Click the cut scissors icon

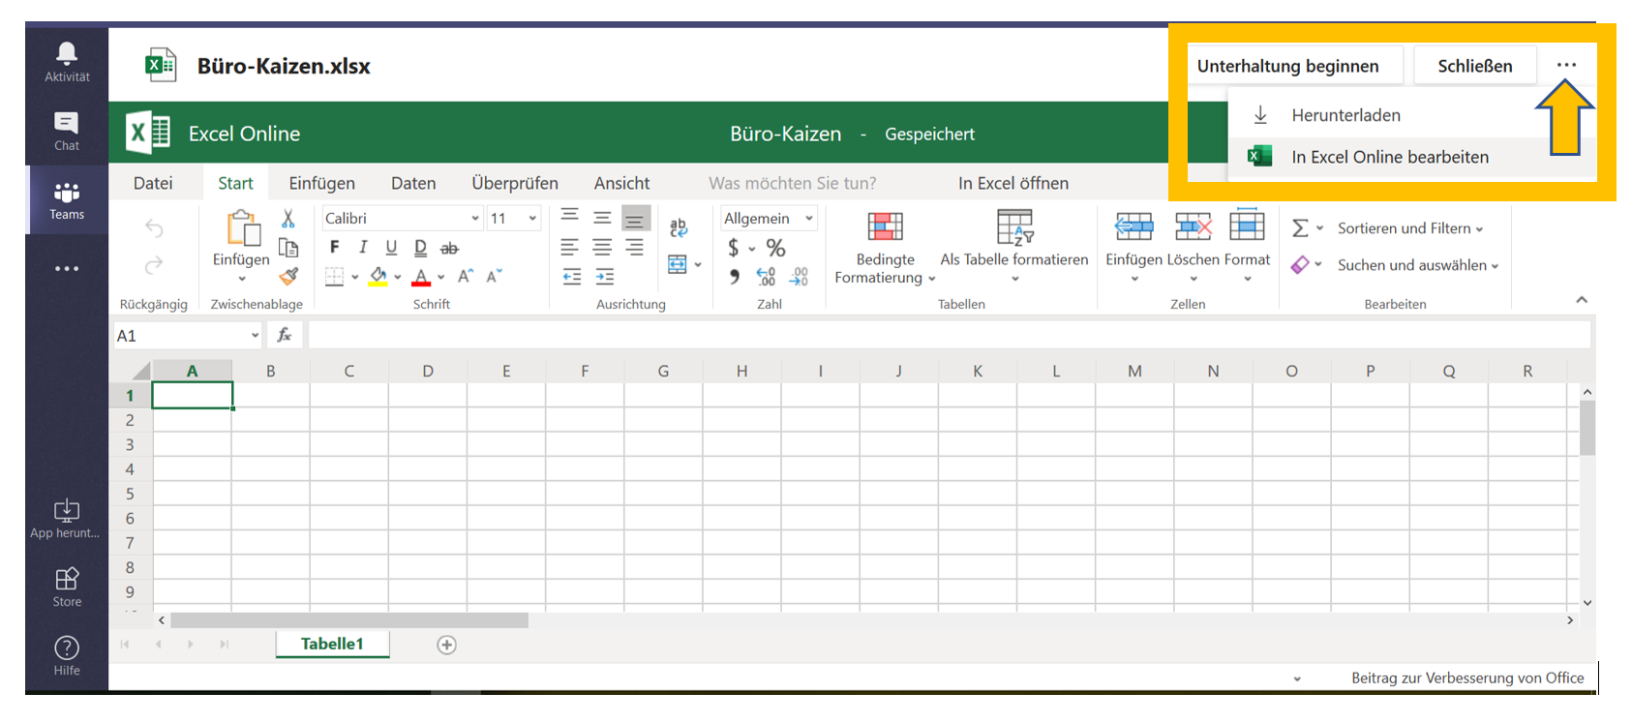click(287, 219)
